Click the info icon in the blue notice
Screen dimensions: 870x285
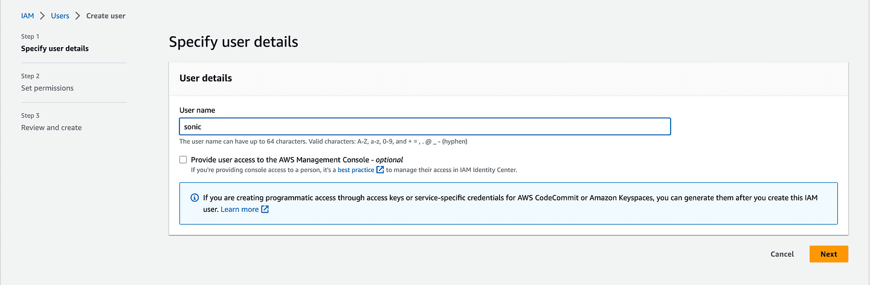point(195,197)
